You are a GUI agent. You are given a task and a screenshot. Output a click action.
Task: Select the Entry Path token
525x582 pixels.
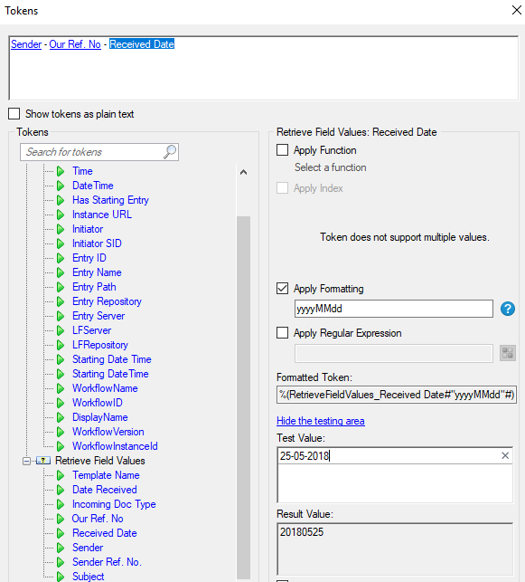click(94, 287)
